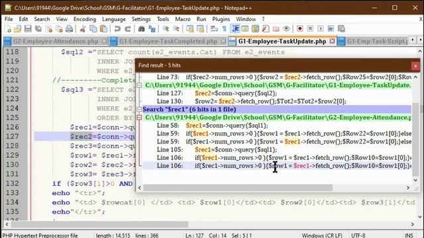Screen dimensions: 424x238
Task: Close the Find result panel
Action: point(415,66)
